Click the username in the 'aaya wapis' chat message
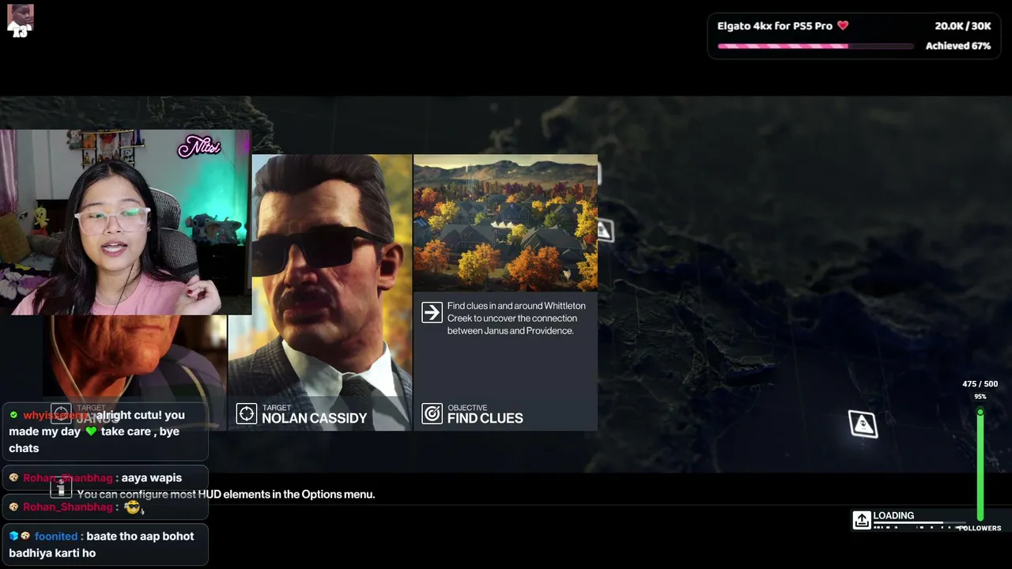 (x=68, y=478)
